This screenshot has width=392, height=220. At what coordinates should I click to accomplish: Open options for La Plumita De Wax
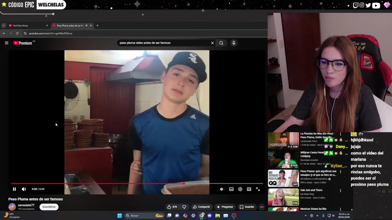pyautogui.click(x=340, y=134)
